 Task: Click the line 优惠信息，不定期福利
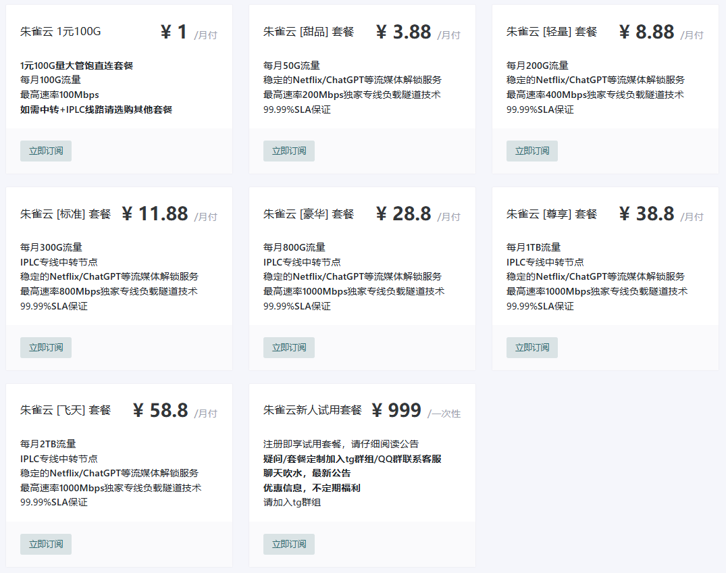(312, 488)
